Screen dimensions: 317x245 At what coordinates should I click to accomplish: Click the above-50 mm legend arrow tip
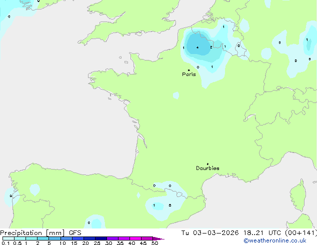[x=159, y=238]
